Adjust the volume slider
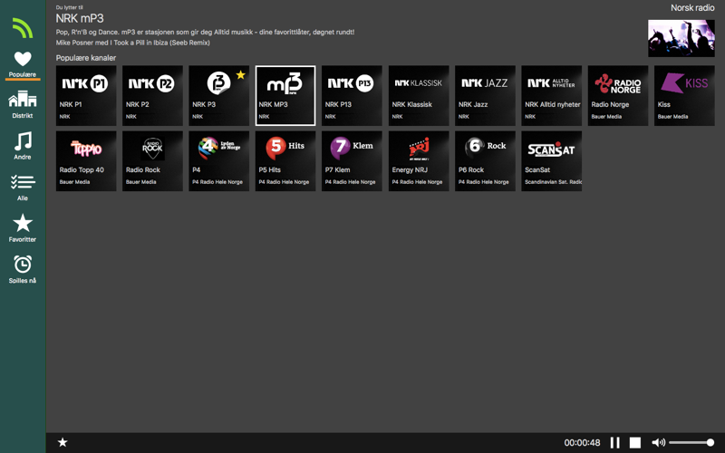The height and width of the screenshot is (453, 725). [691, 442]
